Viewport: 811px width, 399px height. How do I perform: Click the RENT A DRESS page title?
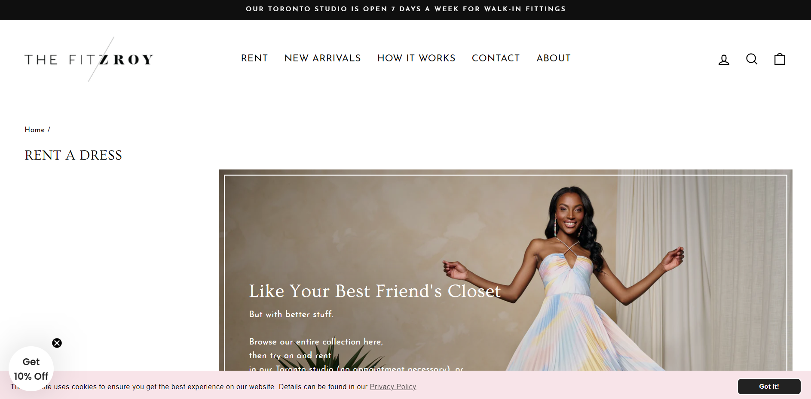(73, 155)
